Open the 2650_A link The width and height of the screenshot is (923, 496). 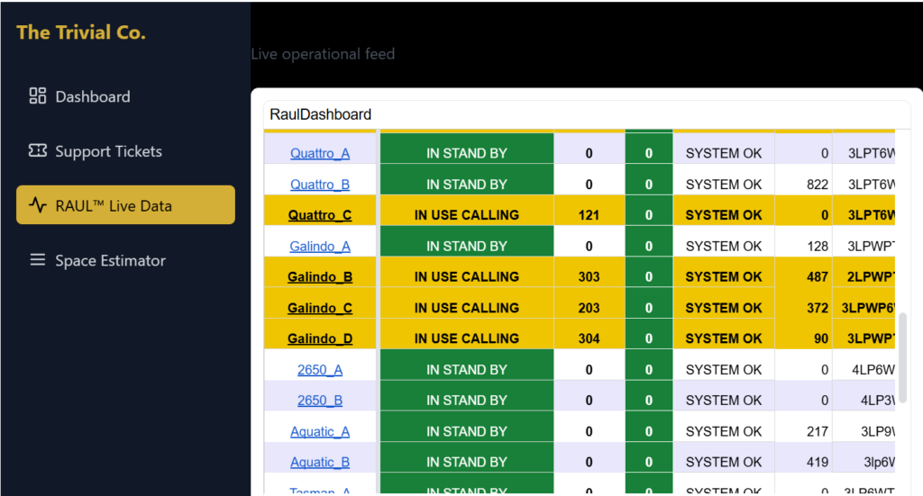pyautogui.click(x=320, y=370)
